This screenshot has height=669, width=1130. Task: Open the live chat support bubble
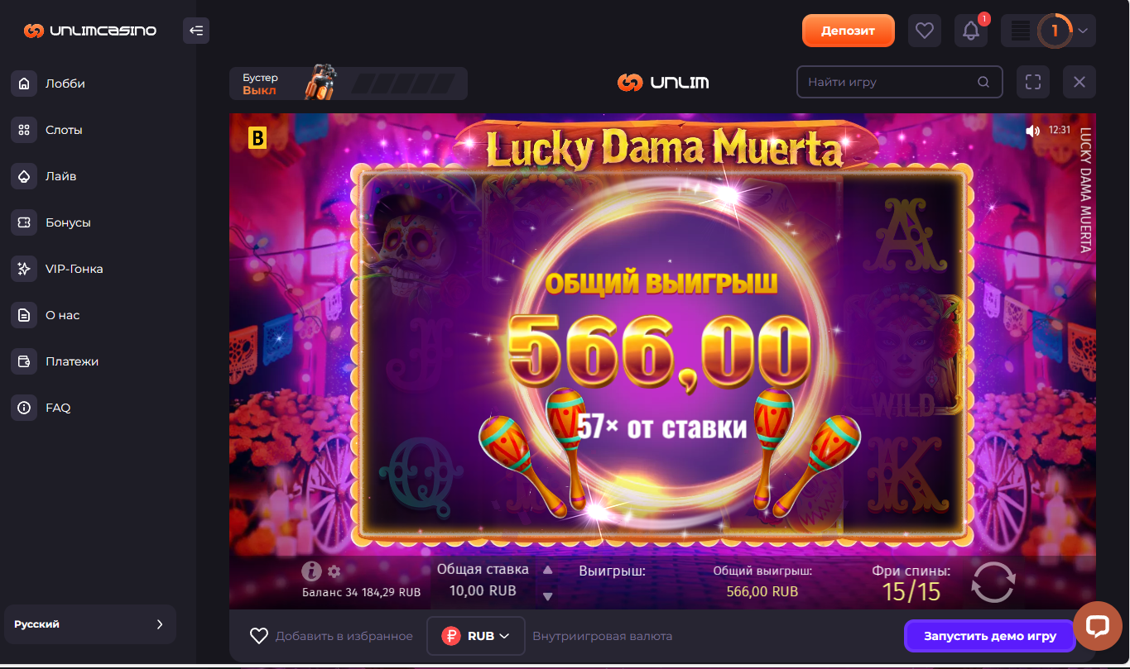(x=1098, y=627)
